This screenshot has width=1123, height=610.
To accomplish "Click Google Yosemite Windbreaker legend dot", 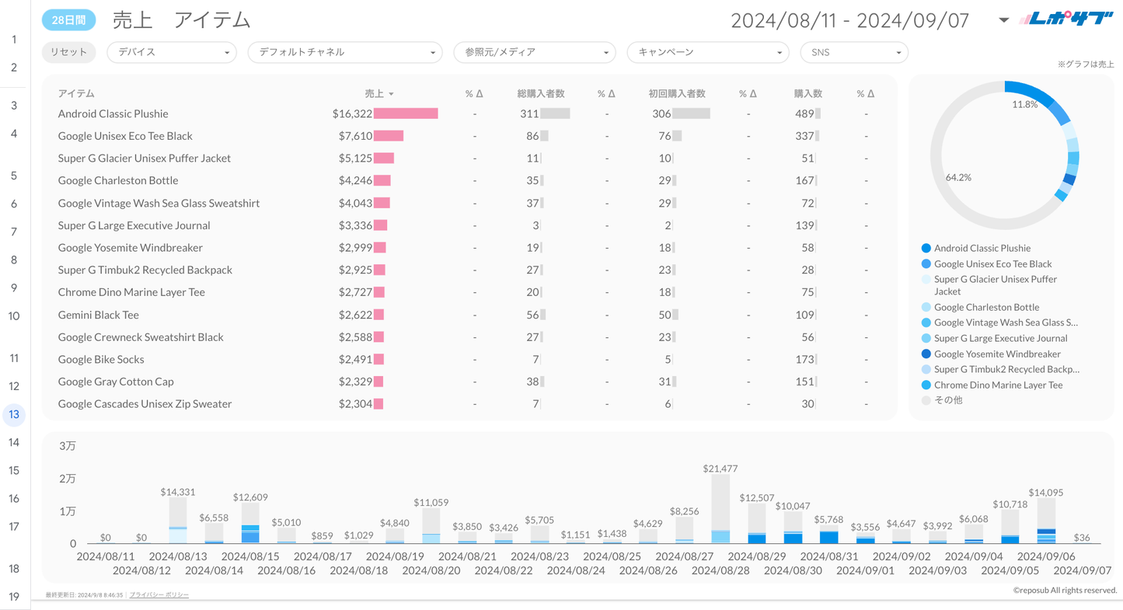I will 926,354.
